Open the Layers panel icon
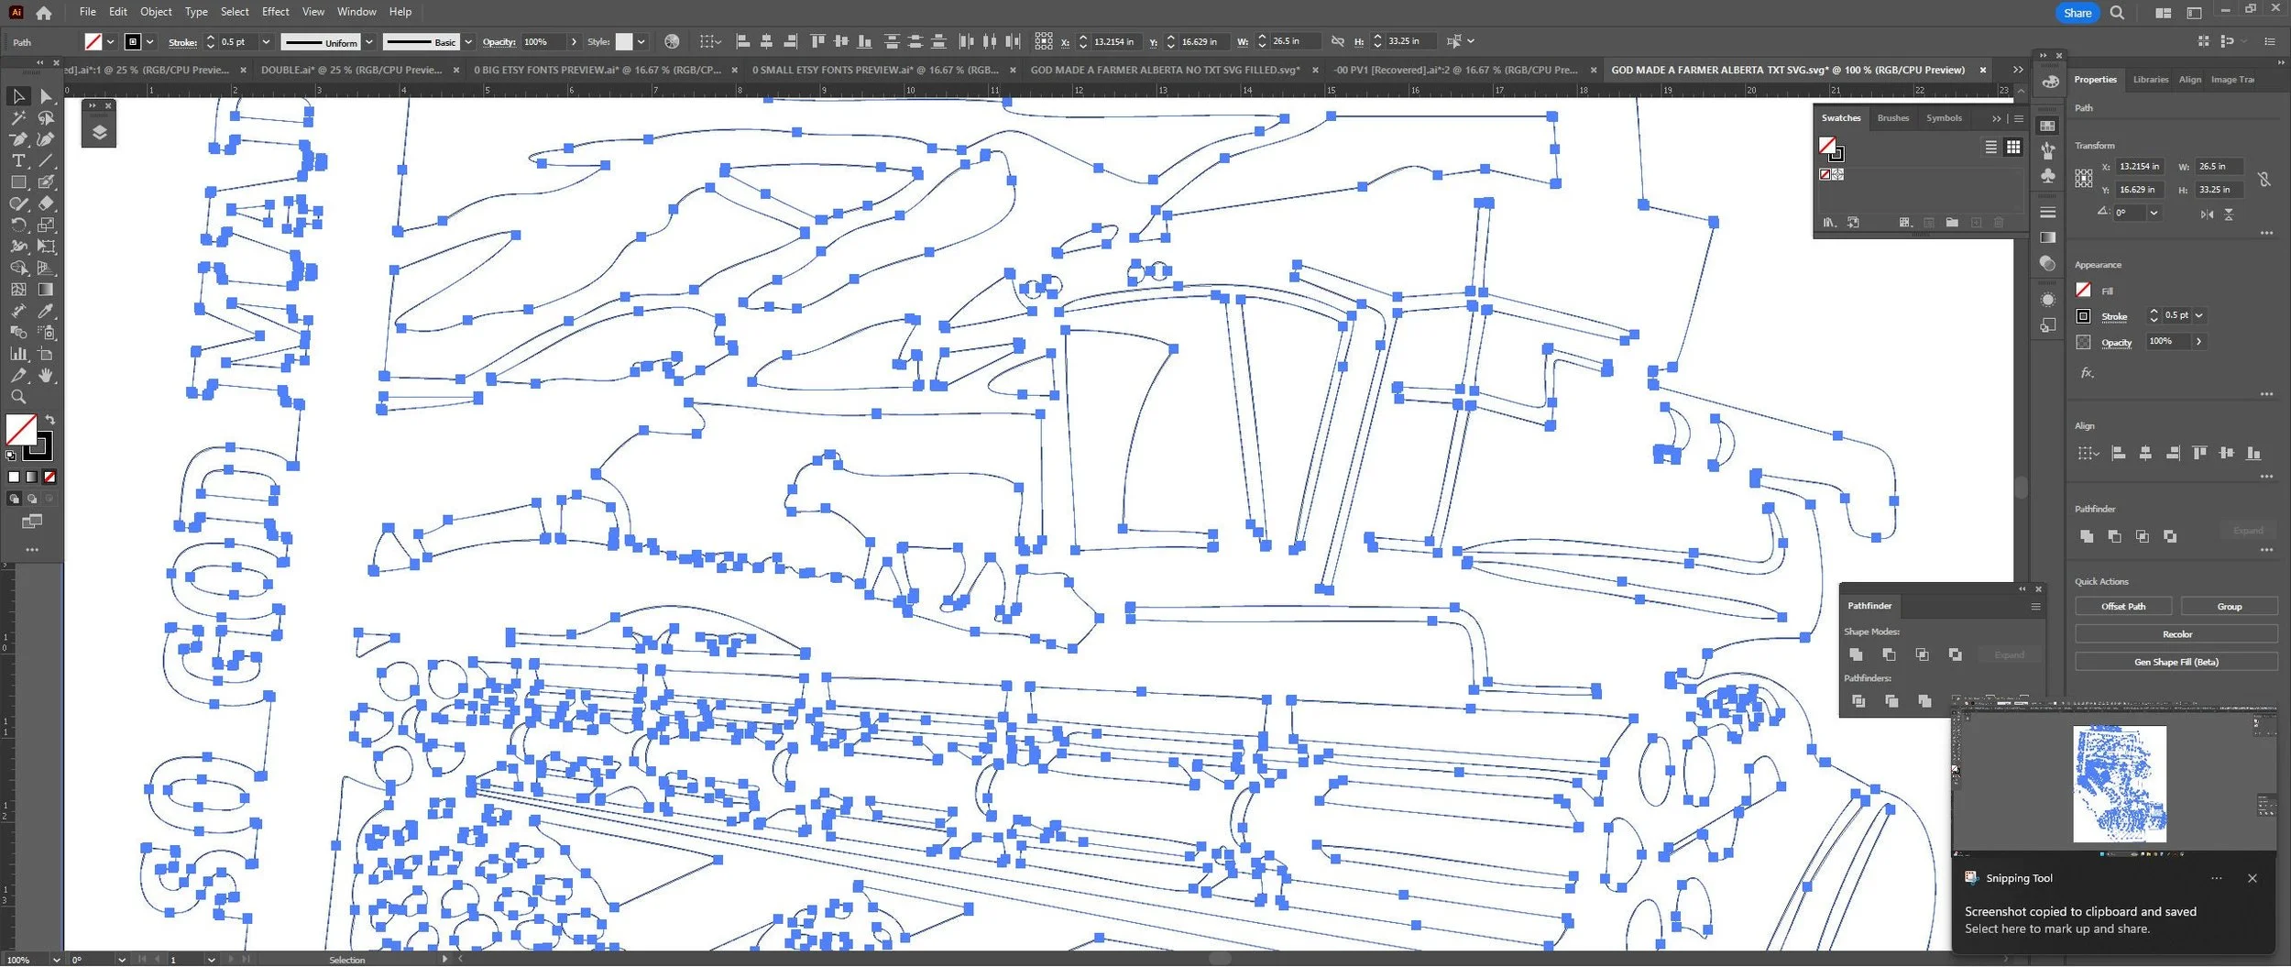Image resolution: width=2291 pixels, height=967 pixels. pyautogui.click(x=99, y=132)
